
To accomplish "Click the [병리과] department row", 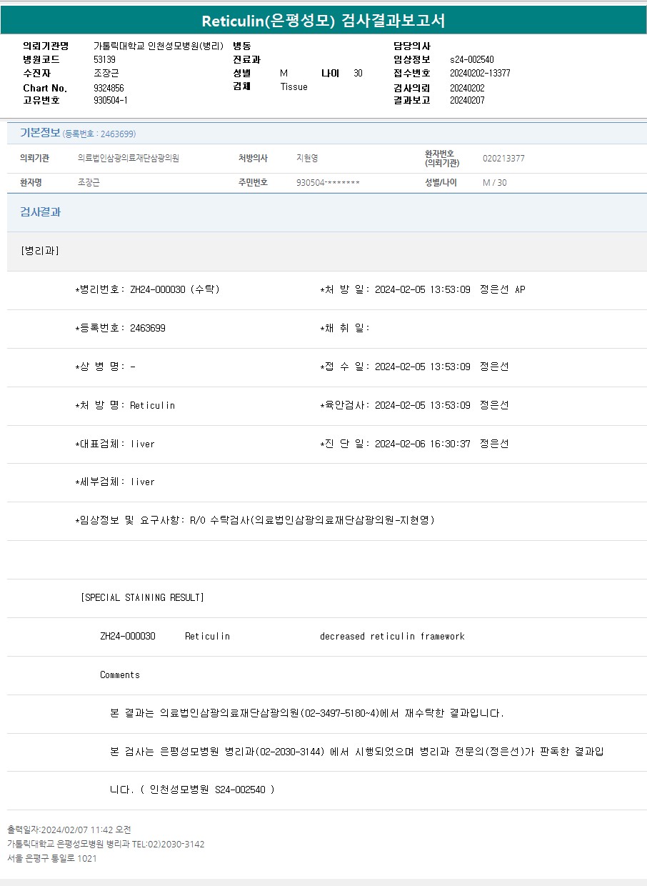I will pyautogui.click(x=40, y=251).
